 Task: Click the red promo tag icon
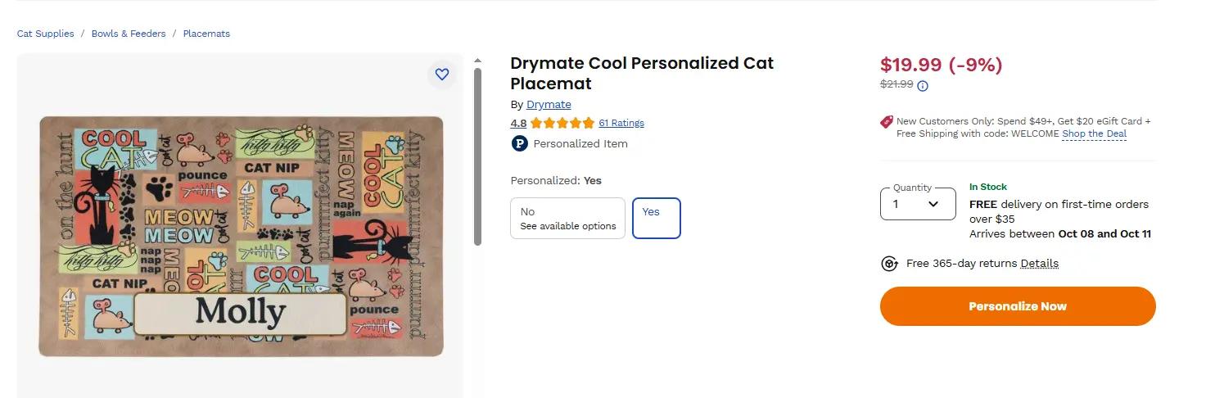887,122
